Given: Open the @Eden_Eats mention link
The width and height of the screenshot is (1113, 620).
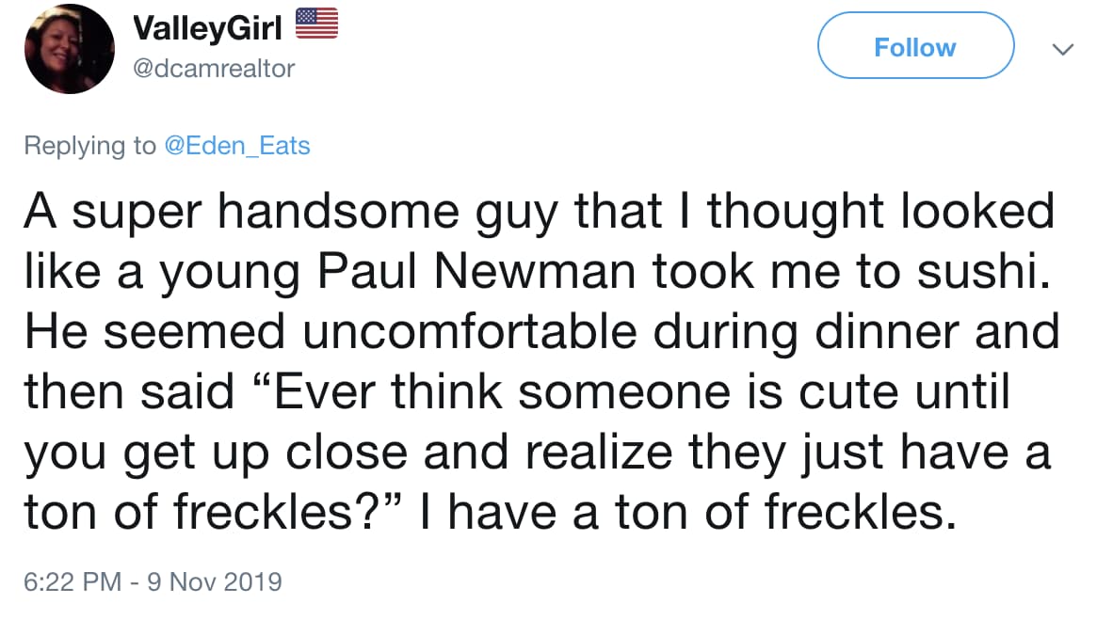Looking at the screenshot, I should [236, 146].
